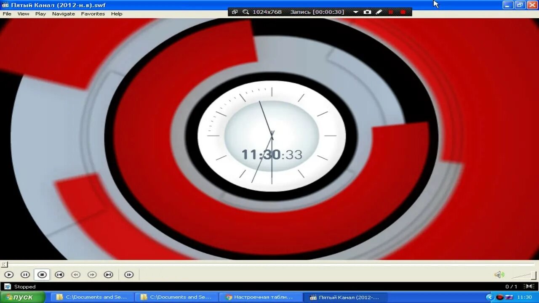Open the пуск Start menu

22,297
